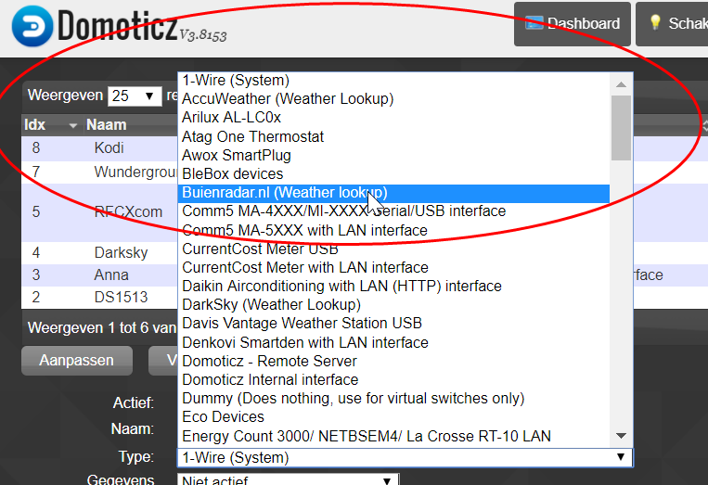Pick Energy Count 3000/ NETBSEM4 option

pyautogui.click(x=393, y=437)
